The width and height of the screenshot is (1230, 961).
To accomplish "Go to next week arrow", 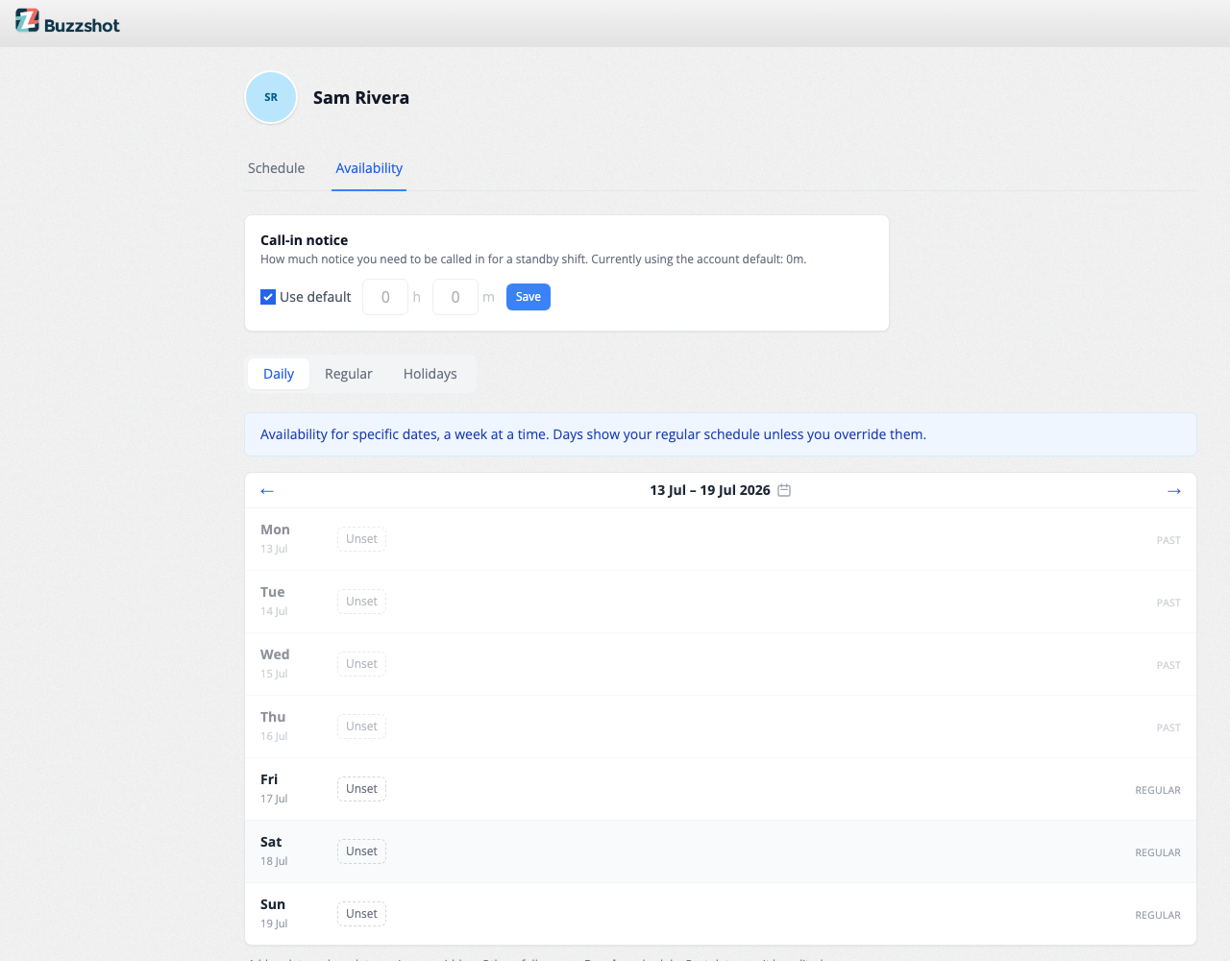I will (1174, 491).
